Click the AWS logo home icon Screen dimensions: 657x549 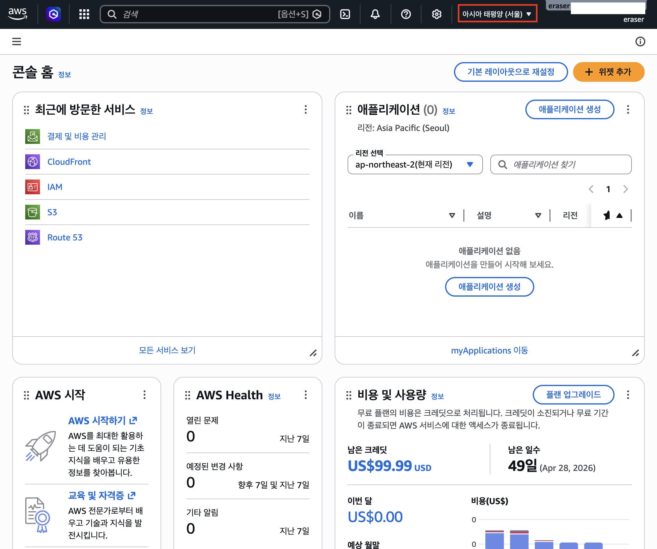pyautogui.click(x=18, y=14)
